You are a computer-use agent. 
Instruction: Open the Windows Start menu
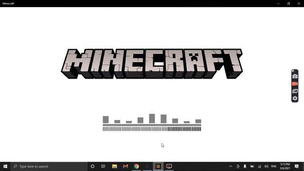(5, 166)
